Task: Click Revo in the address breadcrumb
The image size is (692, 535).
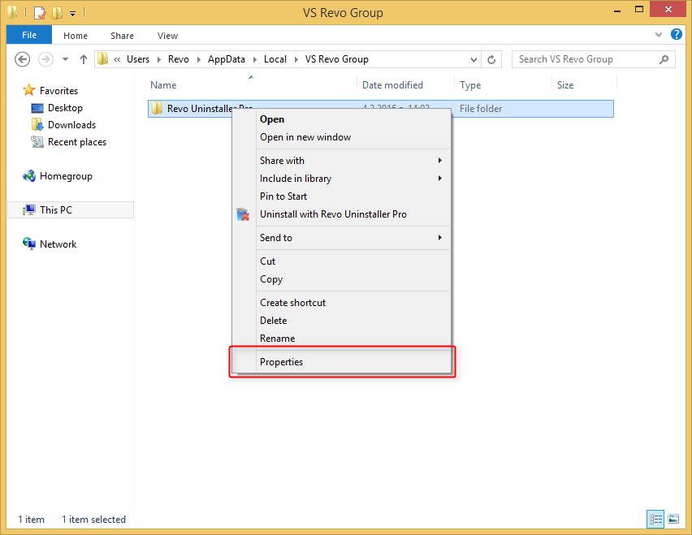Action: click(179, 59)
